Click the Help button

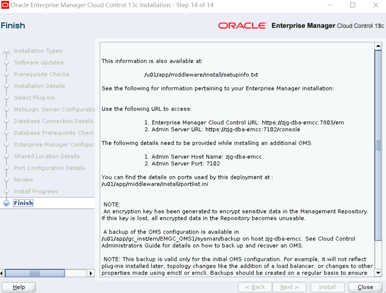coord(19,287)
